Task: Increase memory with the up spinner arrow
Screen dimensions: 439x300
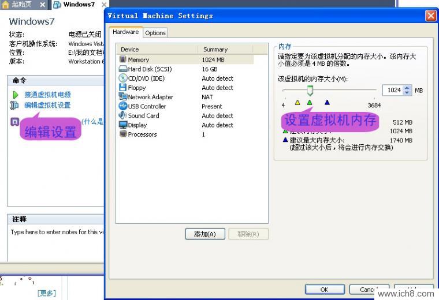Action: click(407, 88)
